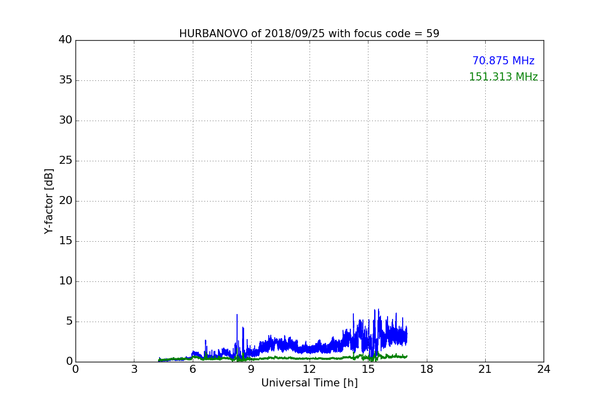Click the Universal Time [h] axis label
Screen dimensions: 604x402
coord(309,383)
